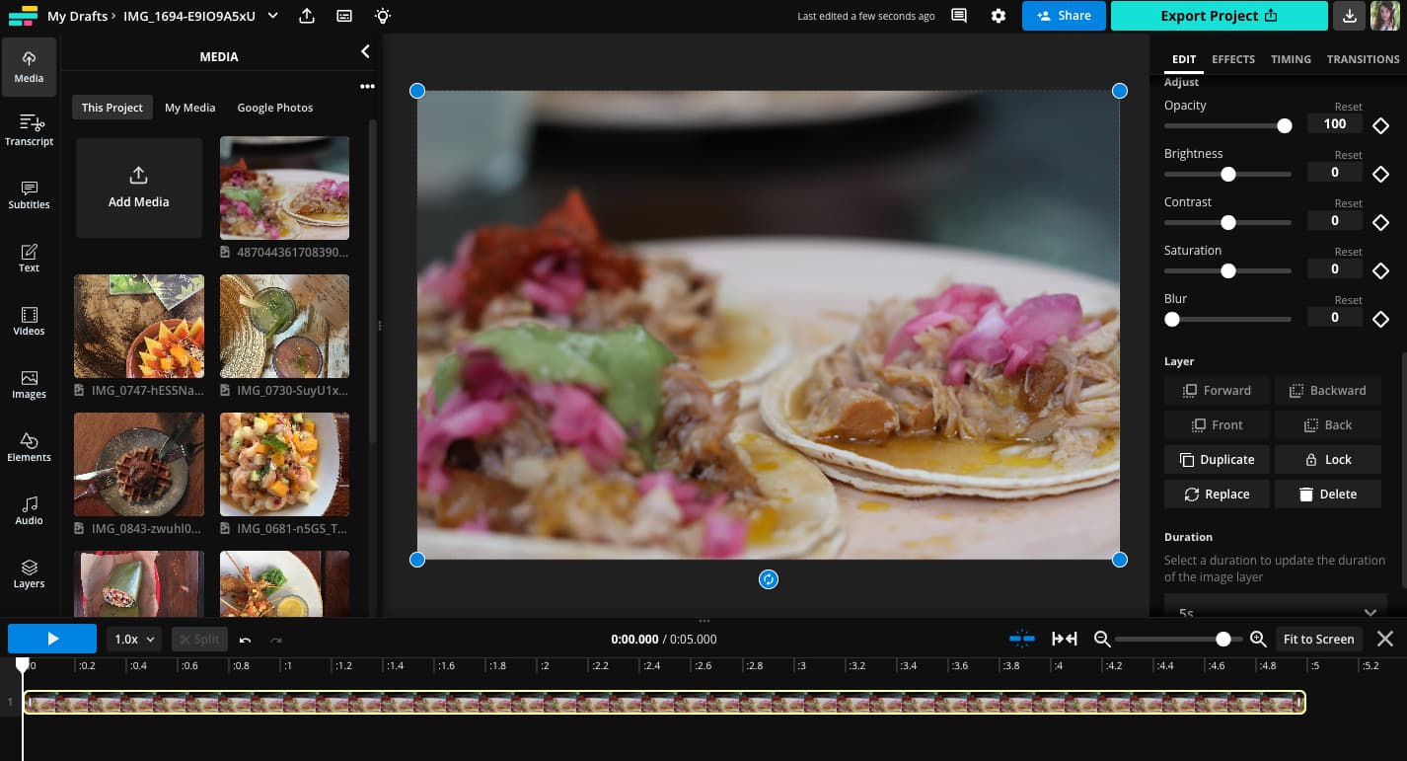Select the IMG_0843 waffle thumbnail

[139, 464]
